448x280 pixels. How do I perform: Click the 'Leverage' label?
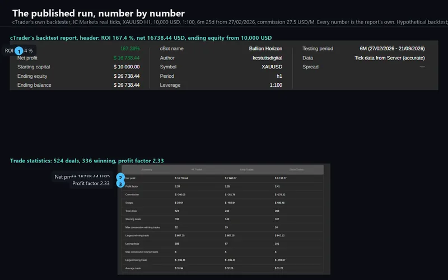click(x=170, y=85)
